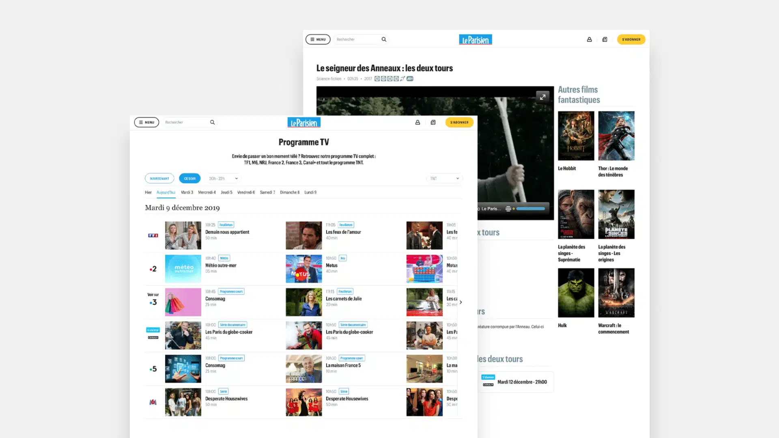Click the France 3 channel logo
779x438 pixels.
point(153,302)
